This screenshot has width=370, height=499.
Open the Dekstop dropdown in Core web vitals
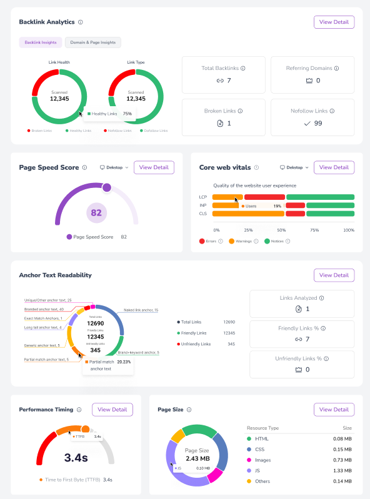click(294, 167)
